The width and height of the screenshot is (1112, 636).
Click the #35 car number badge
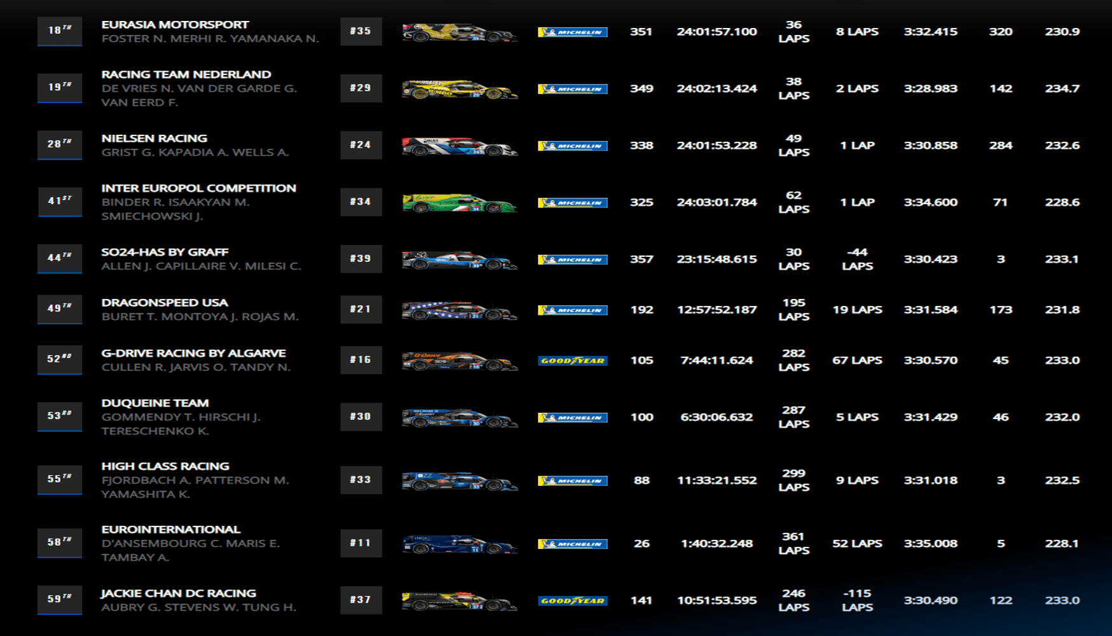click(x=361, y=31)
